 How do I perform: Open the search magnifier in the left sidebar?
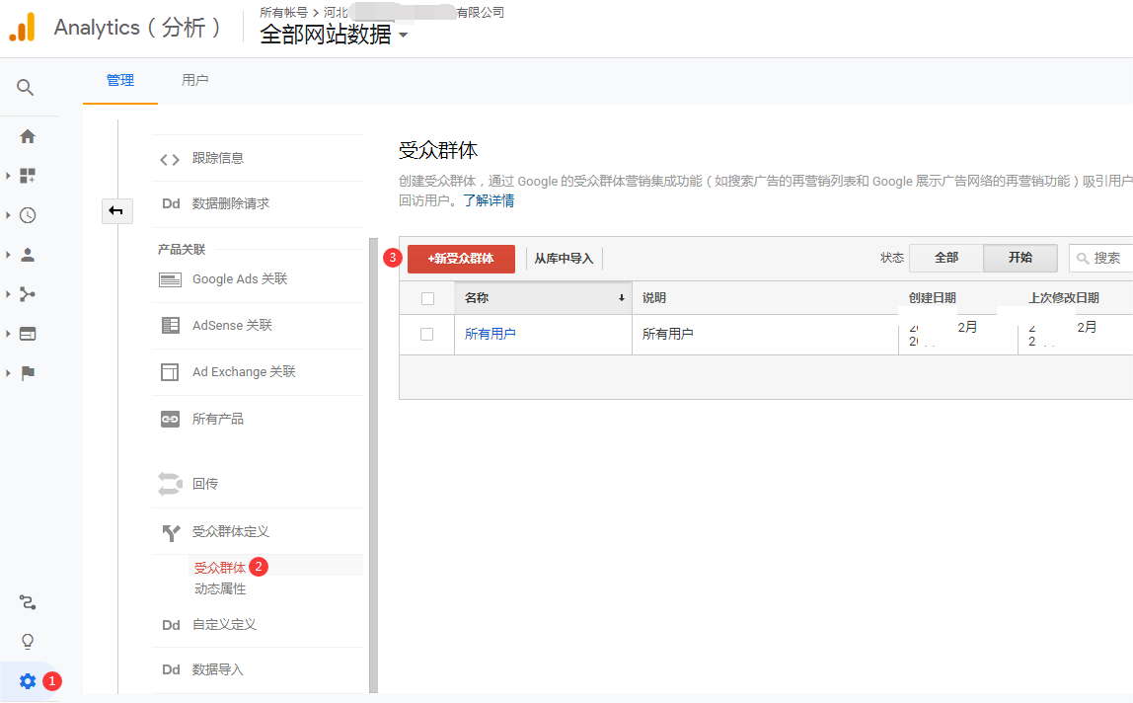pyautogui.click(x=27, y=87)
